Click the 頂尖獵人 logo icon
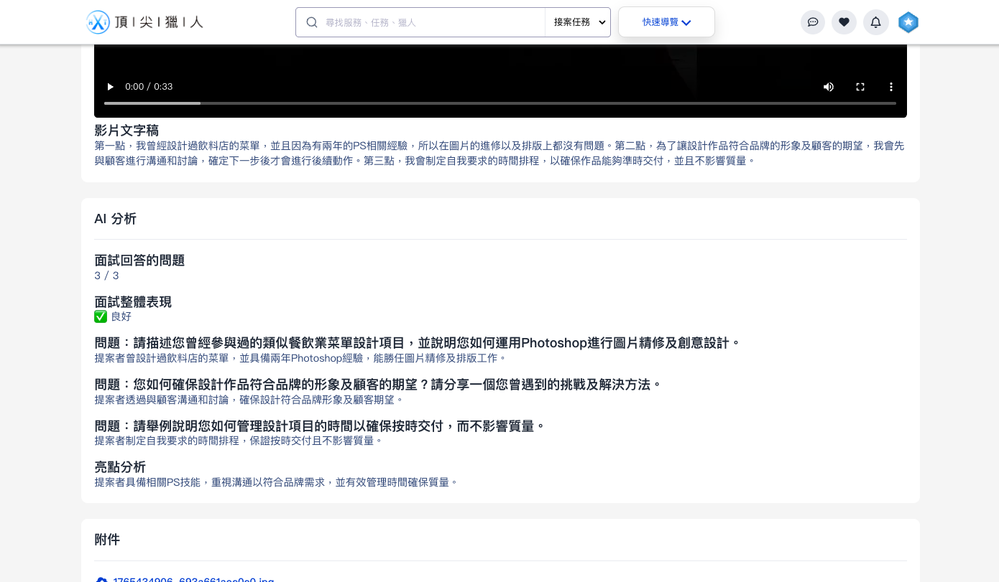Viewport: 999px width, 582px height. (x=98, y=22)
